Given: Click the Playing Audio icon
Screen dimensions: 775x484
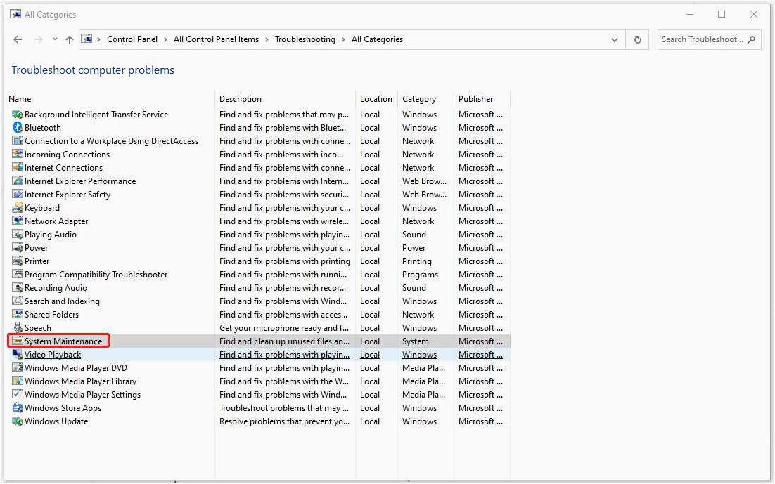Looking at the screenshot, I should point(18,234).
